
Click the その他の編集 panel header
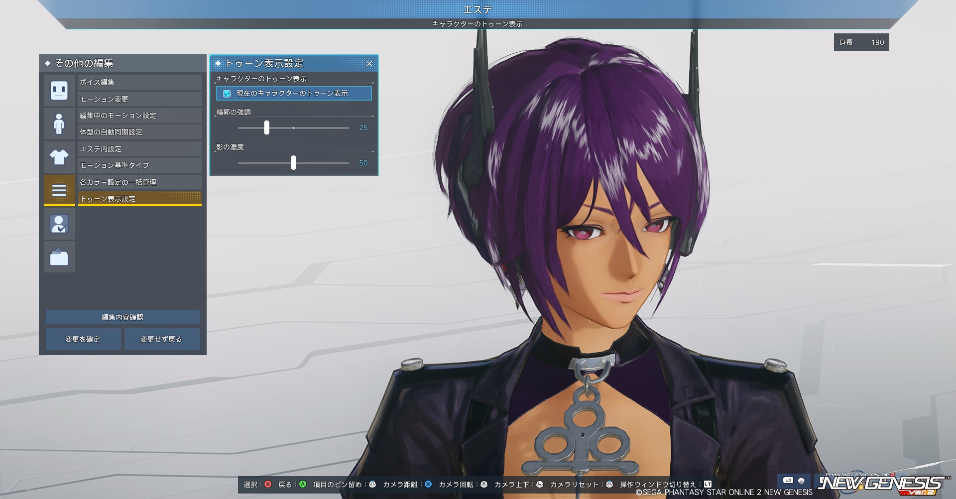pos(122,63)
